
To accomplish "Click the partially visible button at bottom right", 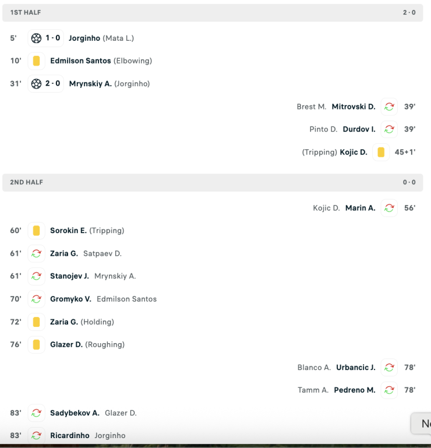I will [x=421, y=424].
